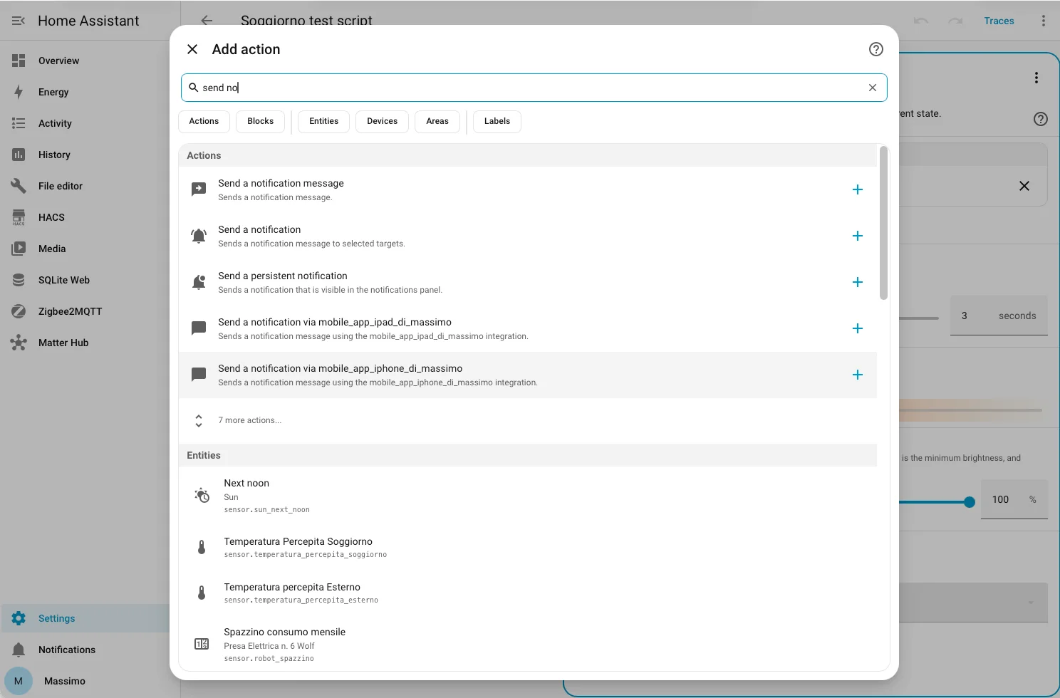The width and height of the screenshot is (1060, 698).
Task: Select 'Send a notification message' row
Action: (x=527, y=189)
